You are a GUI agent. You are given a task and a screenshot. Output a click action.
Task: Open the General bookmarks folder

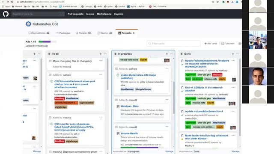pos(17,6)
